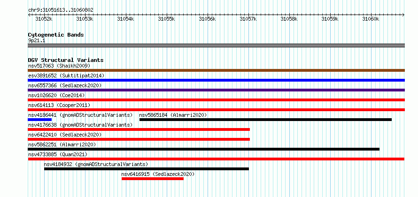Select the purple nsv6557366 variant bar
The width and height of the screenshot is (418, 197).
[216, 90]
